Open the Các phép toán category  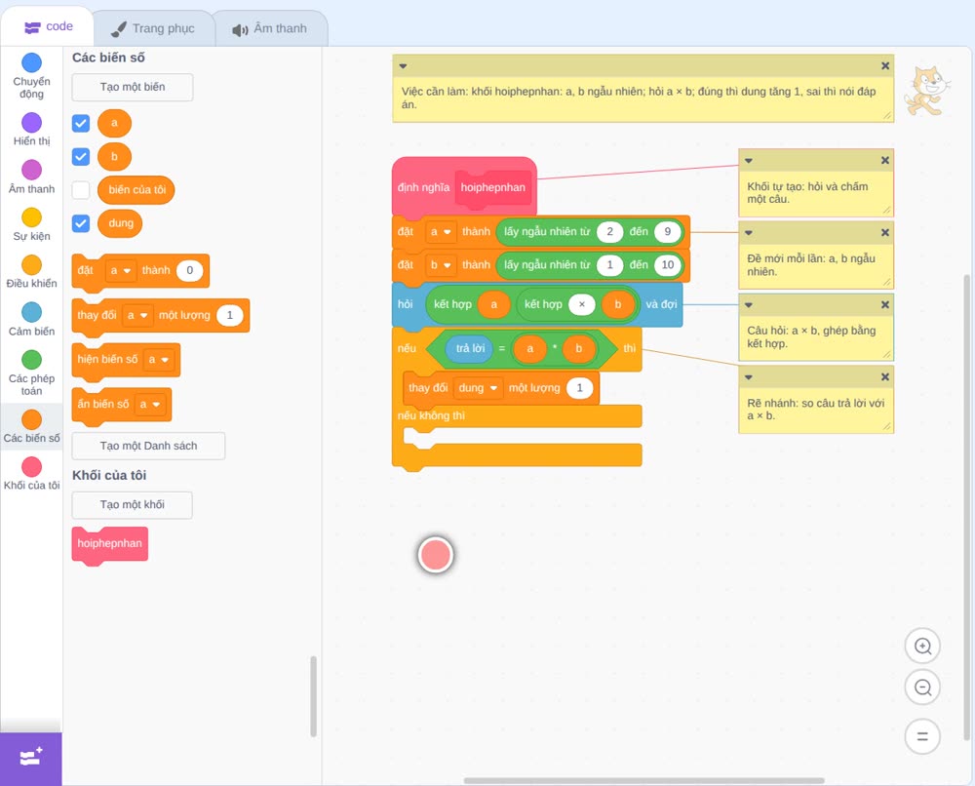pyautogui.click(x=32, y=373)
